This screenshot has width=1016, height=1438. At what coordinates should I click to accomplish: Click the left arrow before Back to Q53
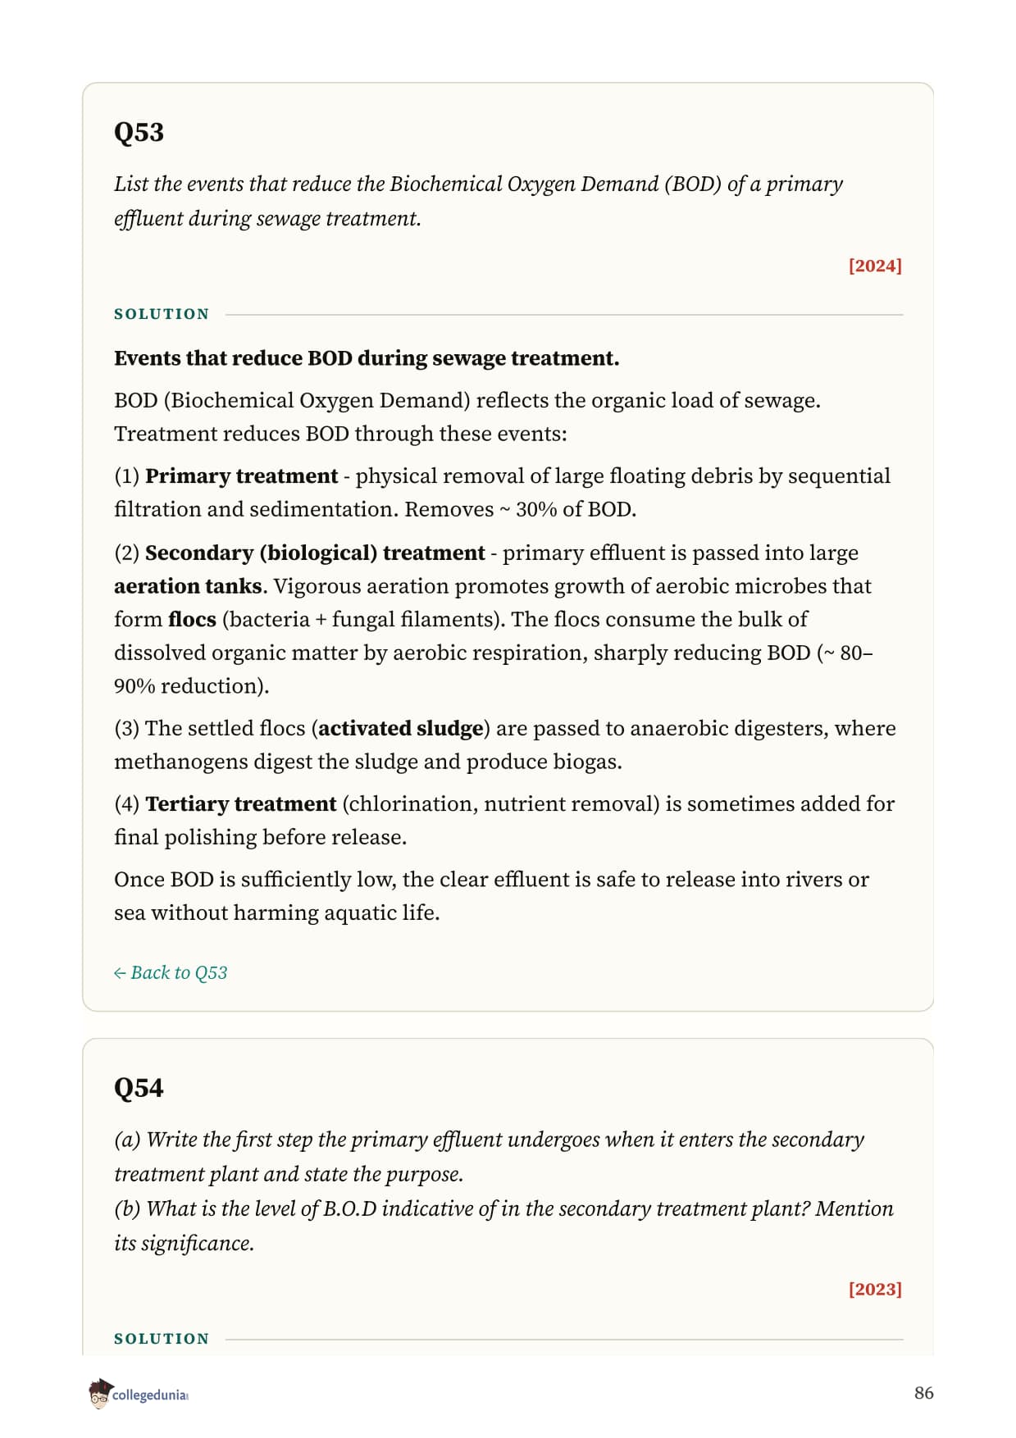pyautogui.click(x=120, y=973)
